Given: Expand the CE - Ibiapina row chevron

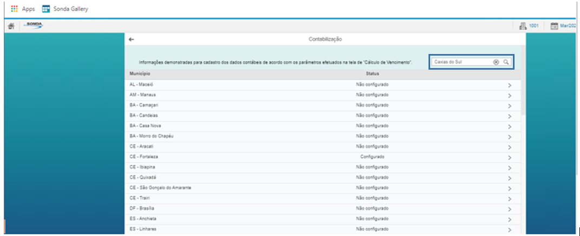Looking at the screenshot, I should click(x=509, y=168).
